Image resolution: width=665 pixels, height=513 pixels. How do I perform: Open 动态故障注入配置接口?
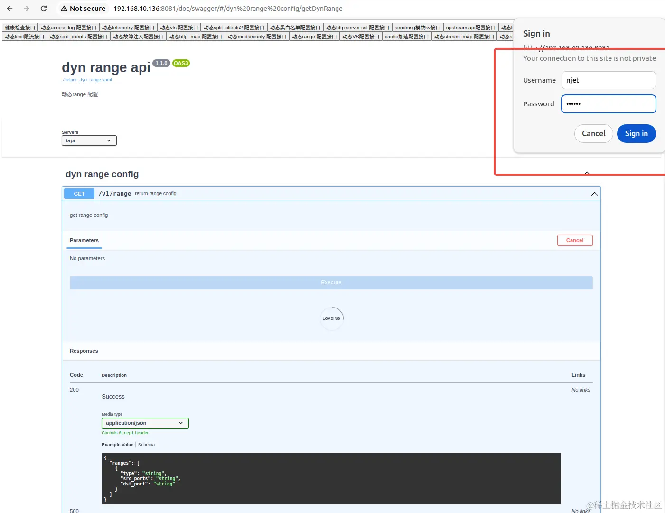(x=138, y=37)
